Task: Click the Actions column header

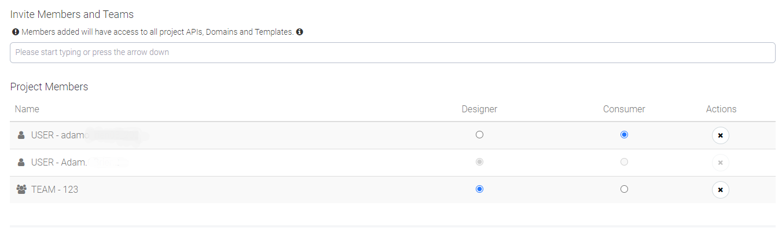Action: coord(721,109)
